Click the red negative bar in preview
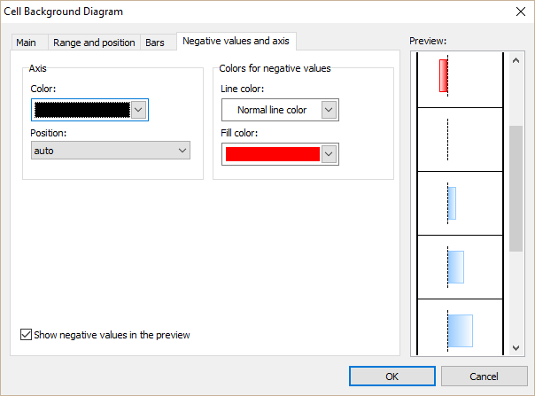535x396 pixels. tap(443, 76)
